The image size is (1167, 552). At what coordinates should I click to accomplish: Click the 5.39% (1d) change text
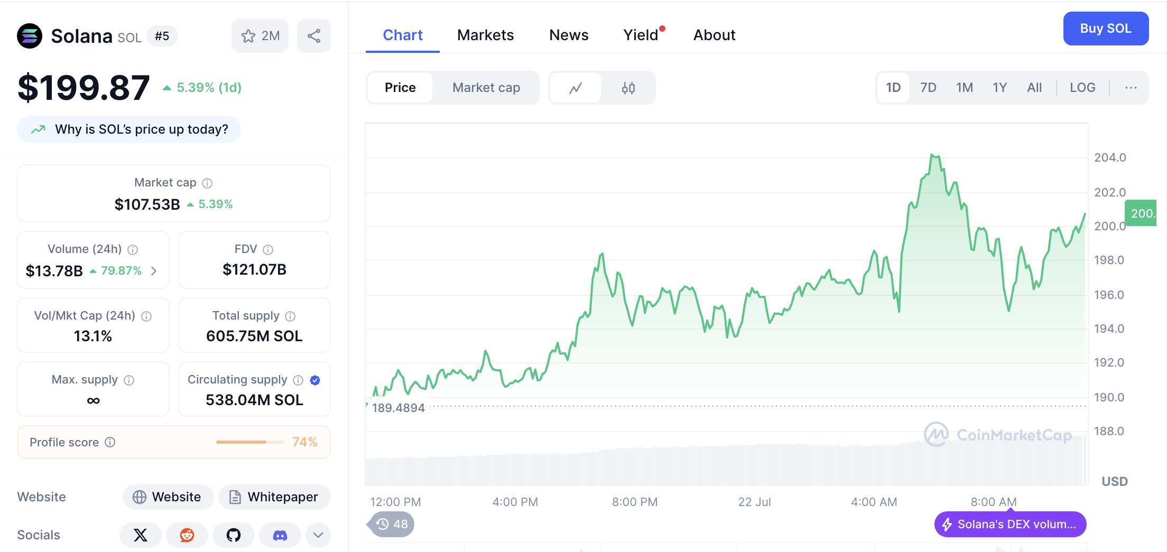click(209, 88)
